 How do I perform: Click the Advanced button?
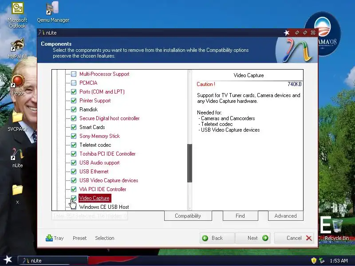pos(285,216)
